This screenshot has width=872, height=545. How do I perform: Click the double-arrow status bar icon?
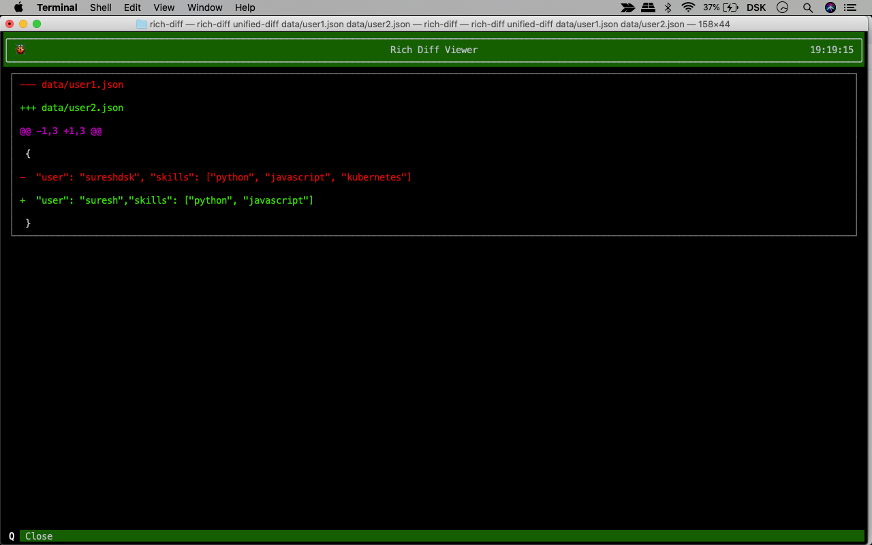[627, 7]
